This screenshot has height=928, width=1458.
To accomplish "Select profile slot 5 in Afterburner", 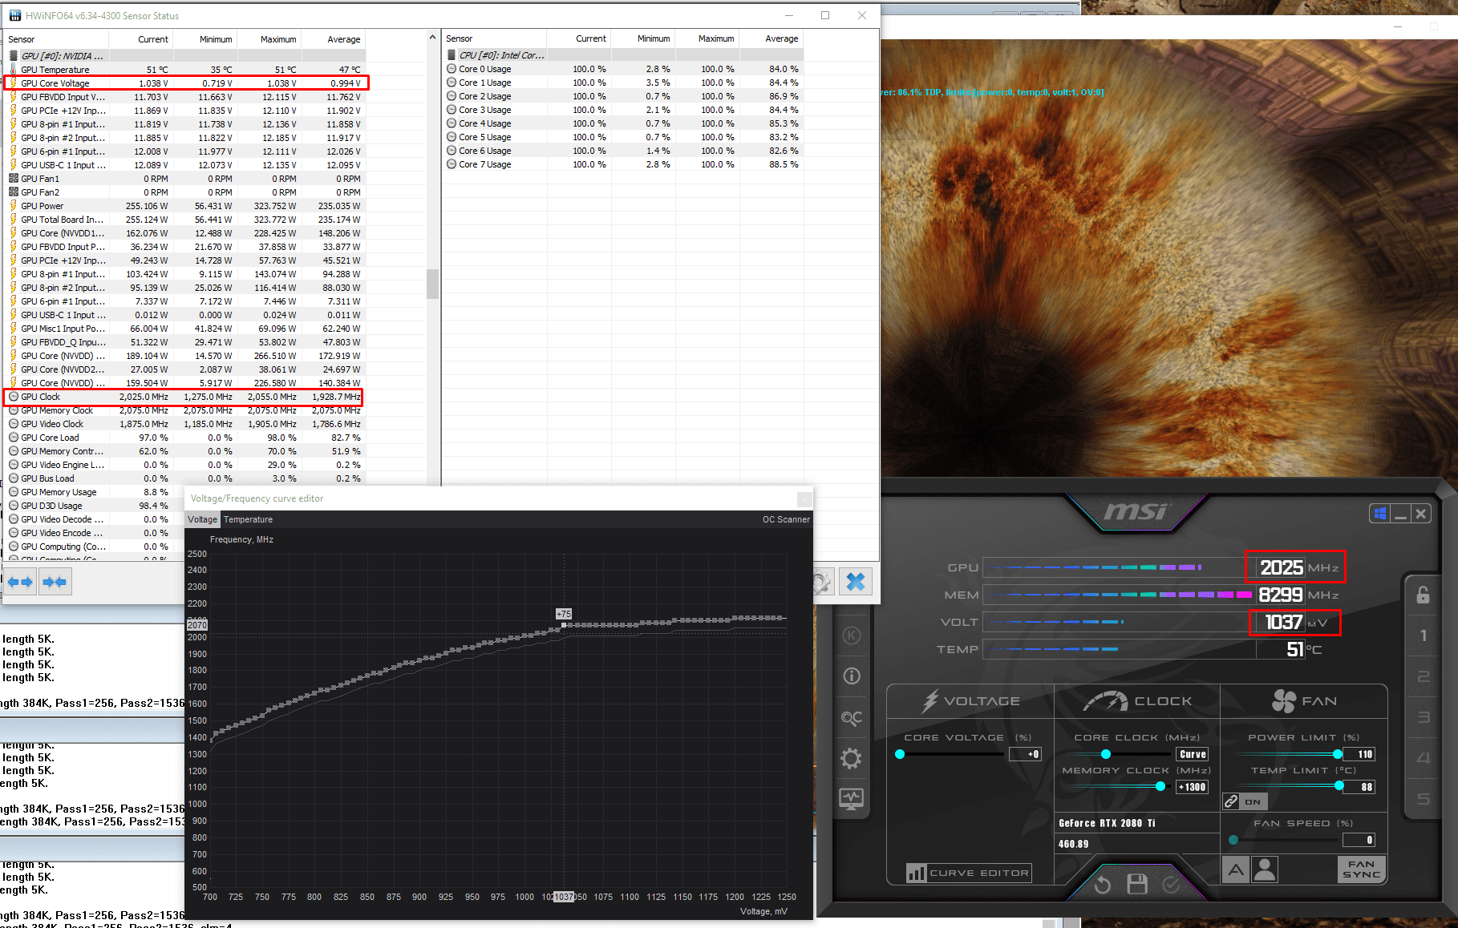I will point(1424,798).
